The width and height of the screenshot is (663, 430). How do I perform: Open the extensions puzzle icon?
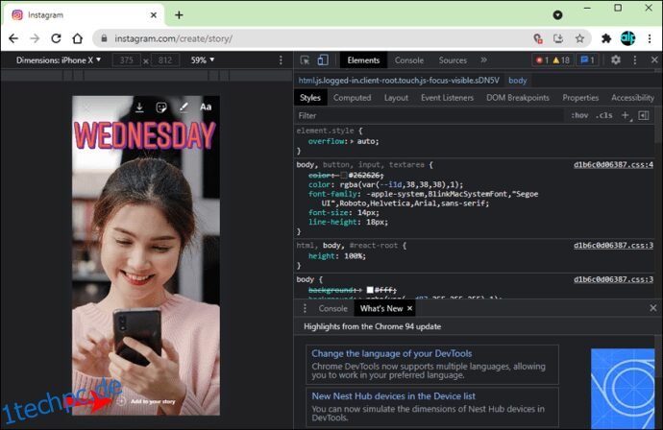(606, 38)
